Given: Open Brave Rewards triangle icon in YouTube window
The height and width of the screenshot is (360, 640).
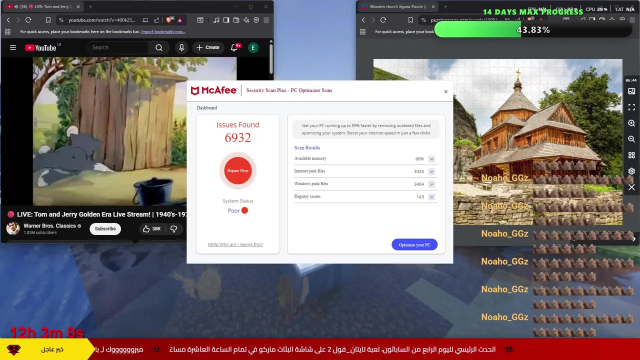Looking at the screenshot, I should [179, 20].
